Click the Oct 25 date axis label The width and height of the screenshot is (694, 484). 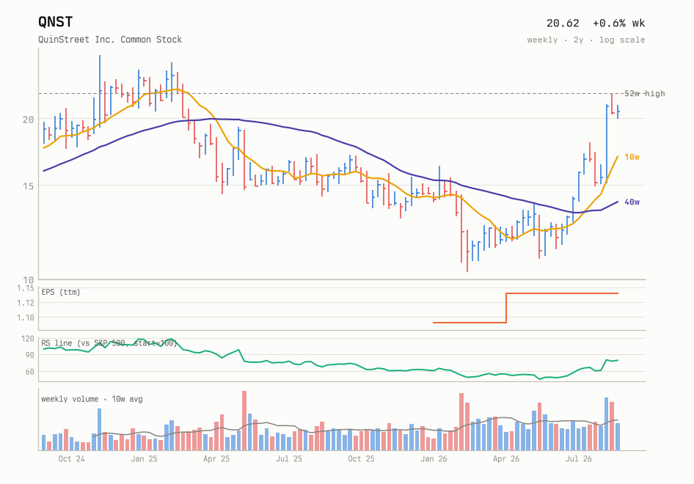coord(361,459)
